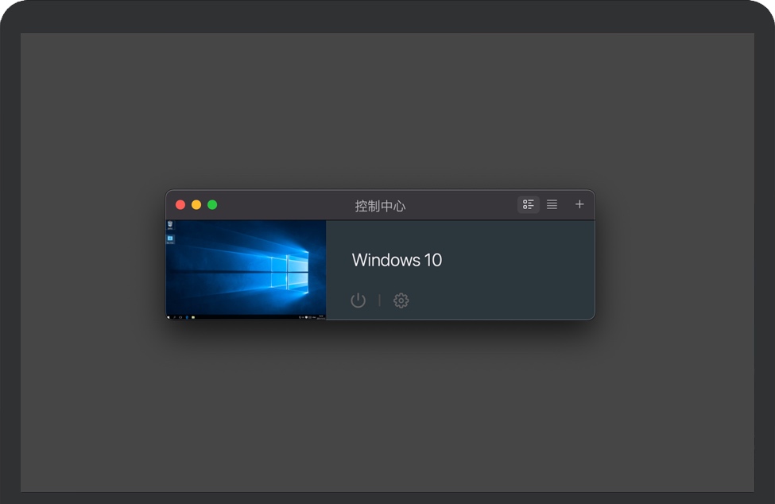The height and width of the screenshot is (504, 775).
Task: Add a new virtual machine with plus
Action: (579, 204)
